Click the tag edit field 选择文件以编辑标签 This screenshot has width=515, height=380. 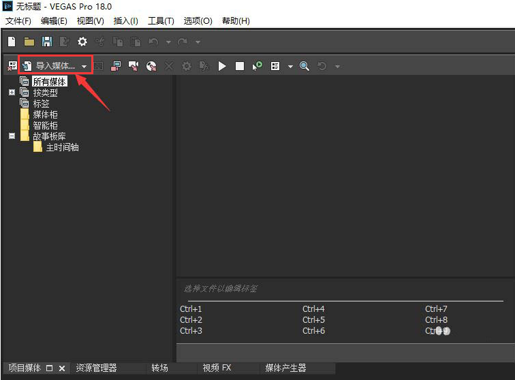(x=221, y=288)
